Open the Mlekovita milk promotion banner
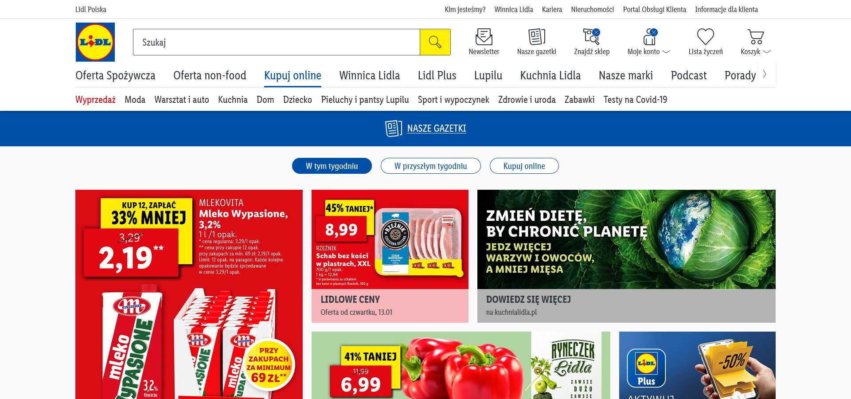Viewport: 851px width, 399px height. click(189, 294)
